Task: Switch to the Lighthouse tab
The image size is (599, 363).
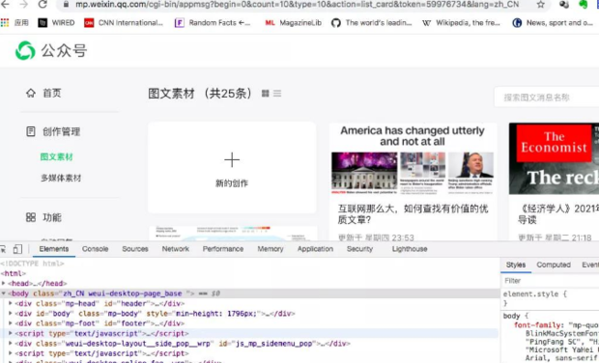Action: click(x=410, y=249)
